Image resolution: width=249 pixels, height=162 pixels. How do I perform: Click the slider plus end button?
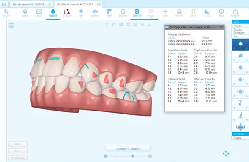(x=150, y=156)
